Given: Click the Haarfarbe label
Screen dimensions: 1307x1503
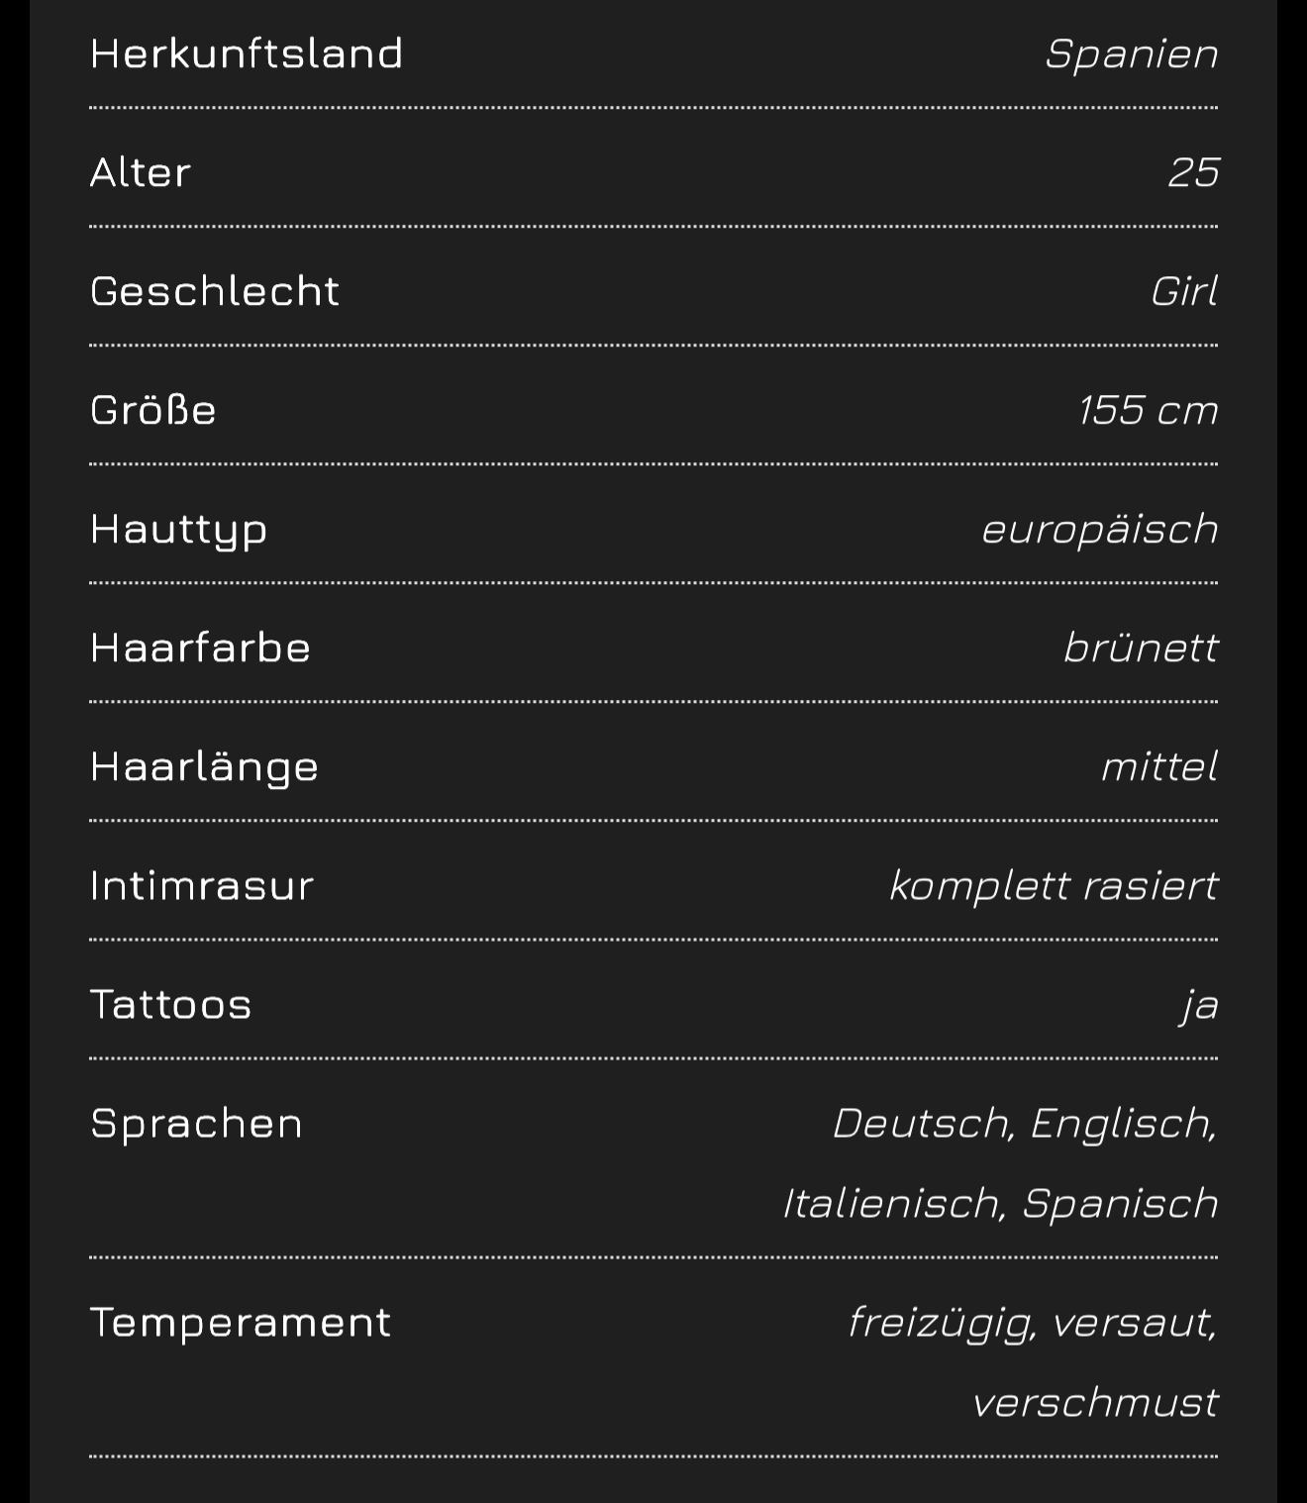Looking at the screenshot, I should pyautogui.click(x=201, y=648).
